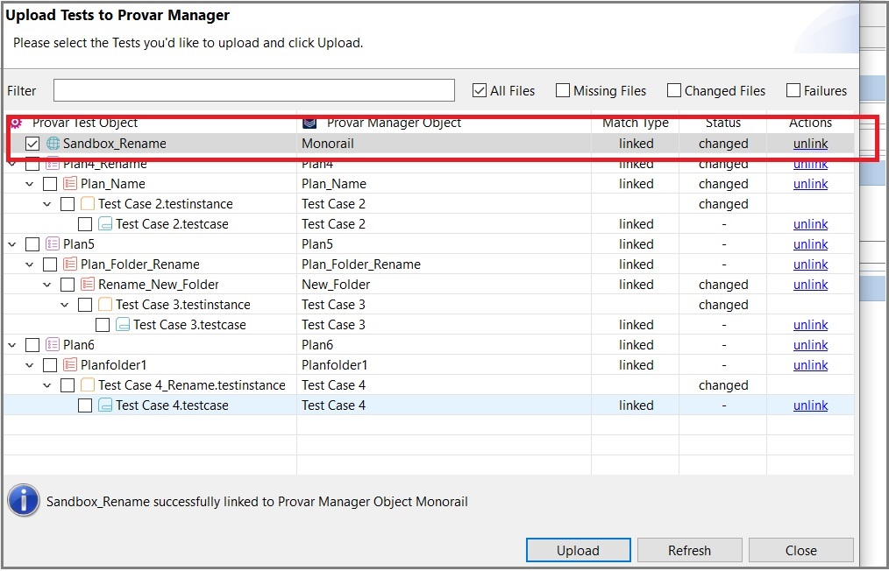Unlink the Plan_Folder_Rename row
This screenshot has height=571, width=889.
(x=810, y=264)
